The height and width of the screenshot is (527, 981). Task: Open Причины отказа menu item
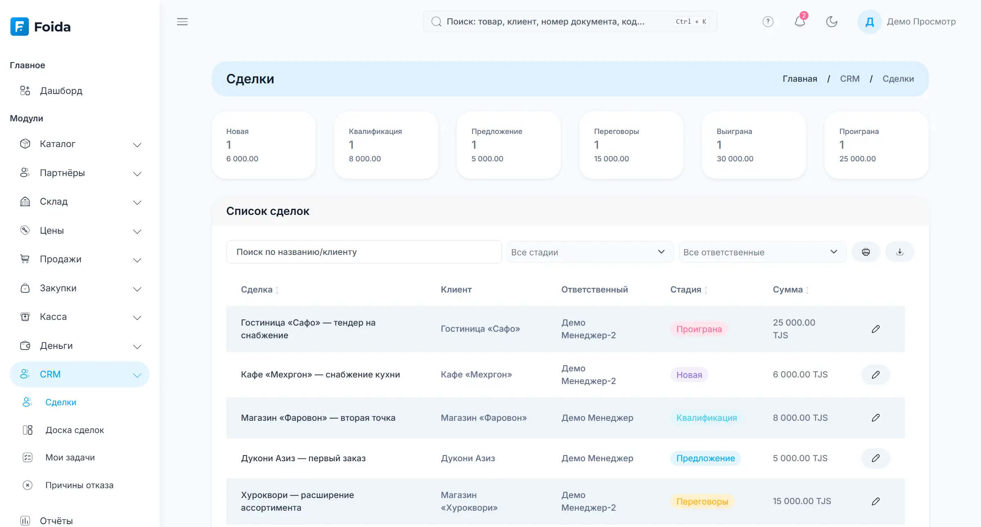(79, 485)
